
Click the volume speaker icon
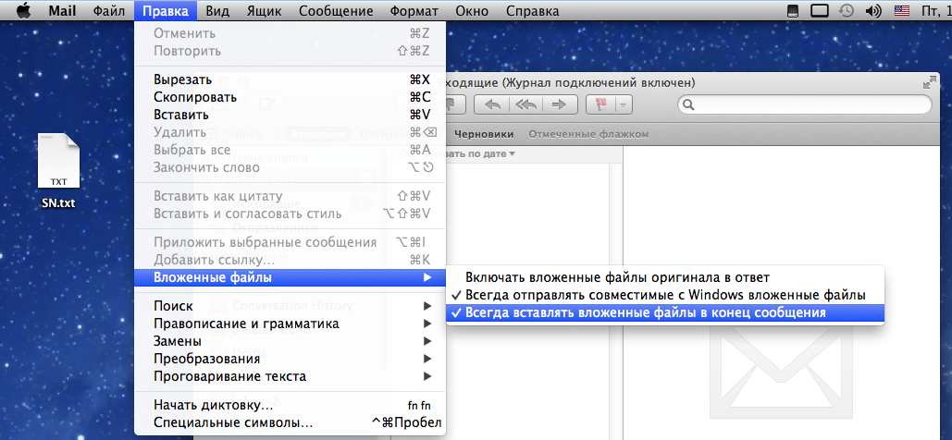tap(873, 11)
